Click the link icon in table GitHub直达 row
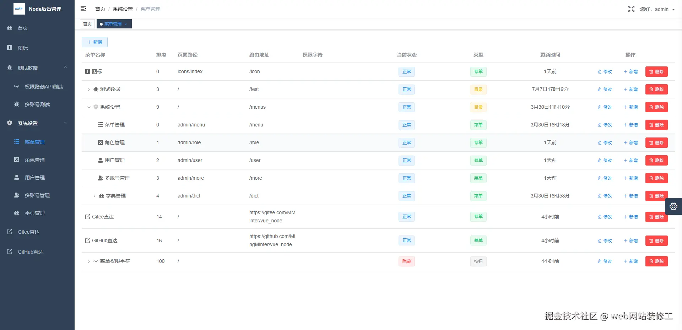This screenshot has height=330, width=682. [88, 240]
